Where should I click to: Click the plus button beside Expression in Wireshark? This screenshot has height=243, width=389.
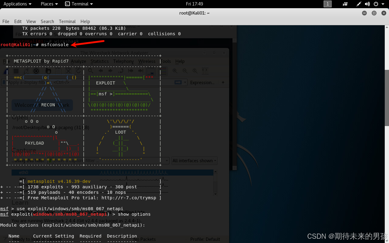tap(223, 82)
